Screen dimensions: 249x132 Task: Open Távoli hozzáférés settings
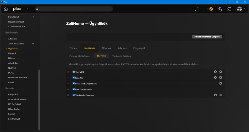(x=16, y=43)
